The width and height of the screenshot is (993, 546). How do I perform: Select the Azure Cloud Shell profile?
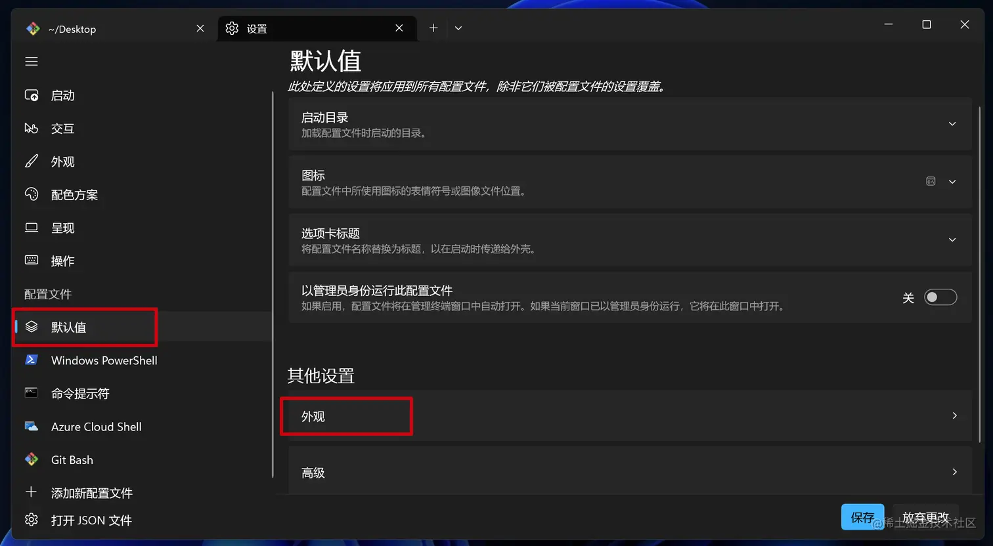[141, 427]
